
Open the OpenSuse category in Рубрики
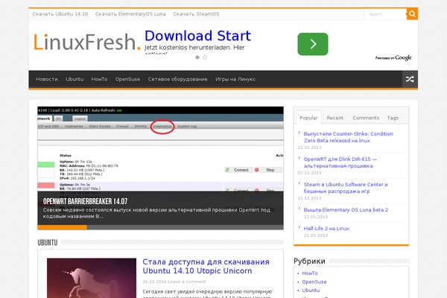(x=314, y=282)
